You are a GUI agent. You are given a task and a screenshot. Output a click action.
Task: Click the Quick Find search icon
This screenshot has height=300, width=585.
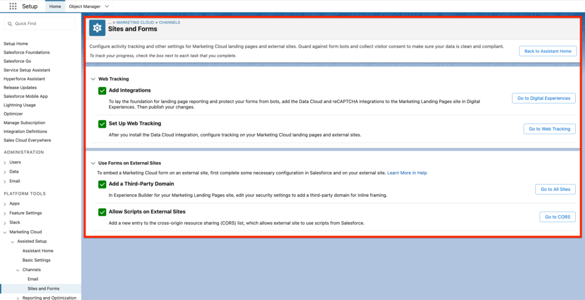(x=10, y=23)
